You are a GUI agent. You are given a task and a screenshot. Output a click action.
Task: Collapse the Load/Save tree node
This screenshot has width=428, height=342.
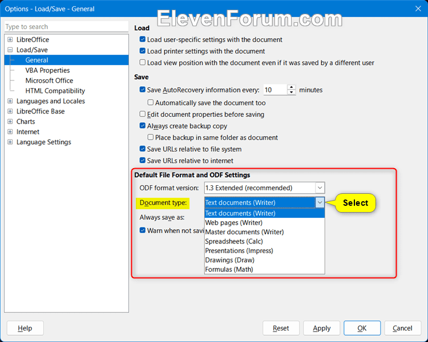[x=10, y=50]
